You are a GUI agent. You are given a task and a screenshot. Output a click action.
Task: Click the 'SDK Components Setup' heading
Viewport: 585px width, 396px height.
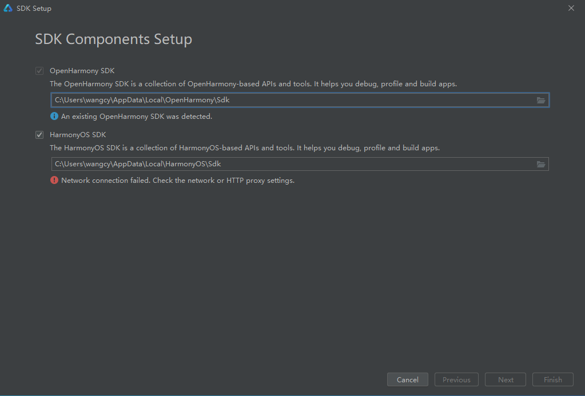click(x=113, y=39)
